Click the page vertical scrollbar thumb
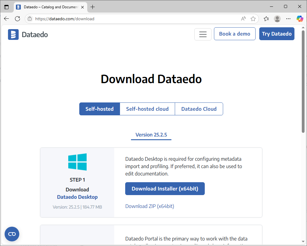The width and height of the screenshot is (307, 246). 303,81
